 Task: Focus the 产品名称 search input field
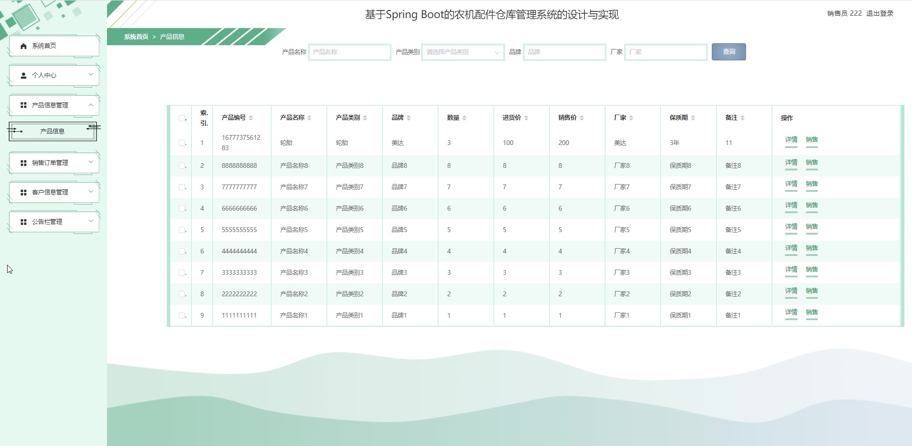coord(349,52)
